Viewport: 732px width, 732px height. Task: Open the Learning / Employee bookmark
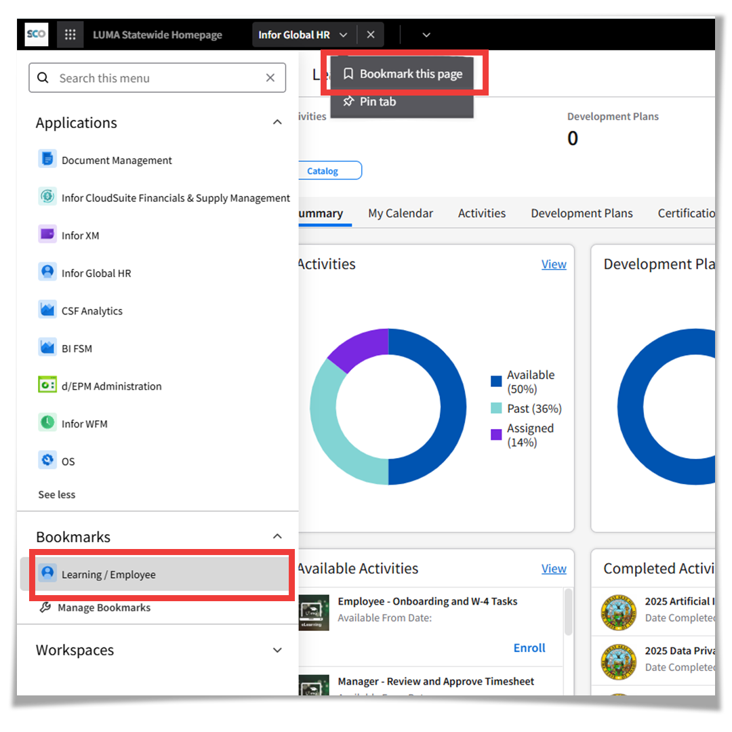pyautogui.click(x=158, y=574)
